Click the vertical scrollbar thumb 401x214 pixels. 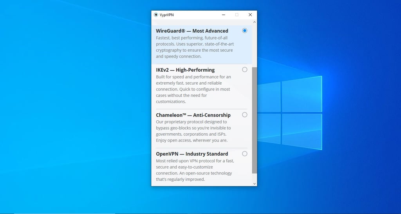click(255, 120)
